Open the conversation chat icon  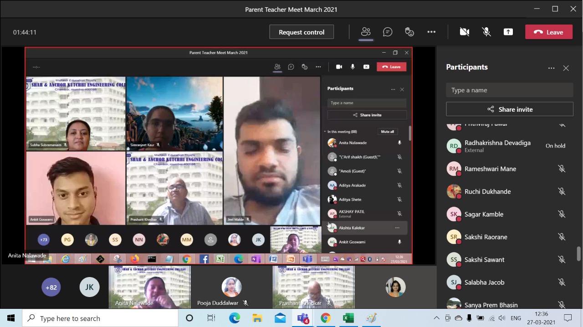388,32
